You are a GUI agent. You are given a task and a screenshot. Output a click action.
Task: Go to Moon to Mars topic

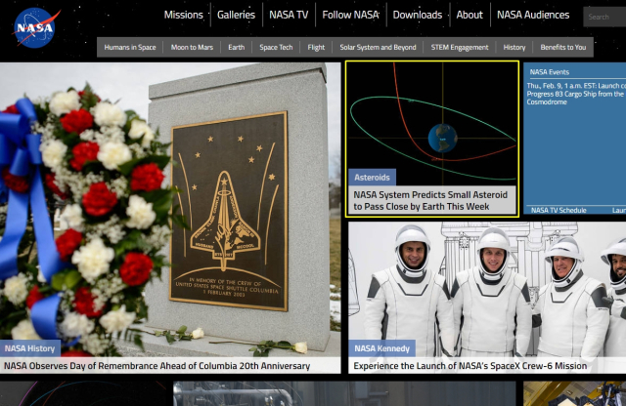tap(192, 47)
